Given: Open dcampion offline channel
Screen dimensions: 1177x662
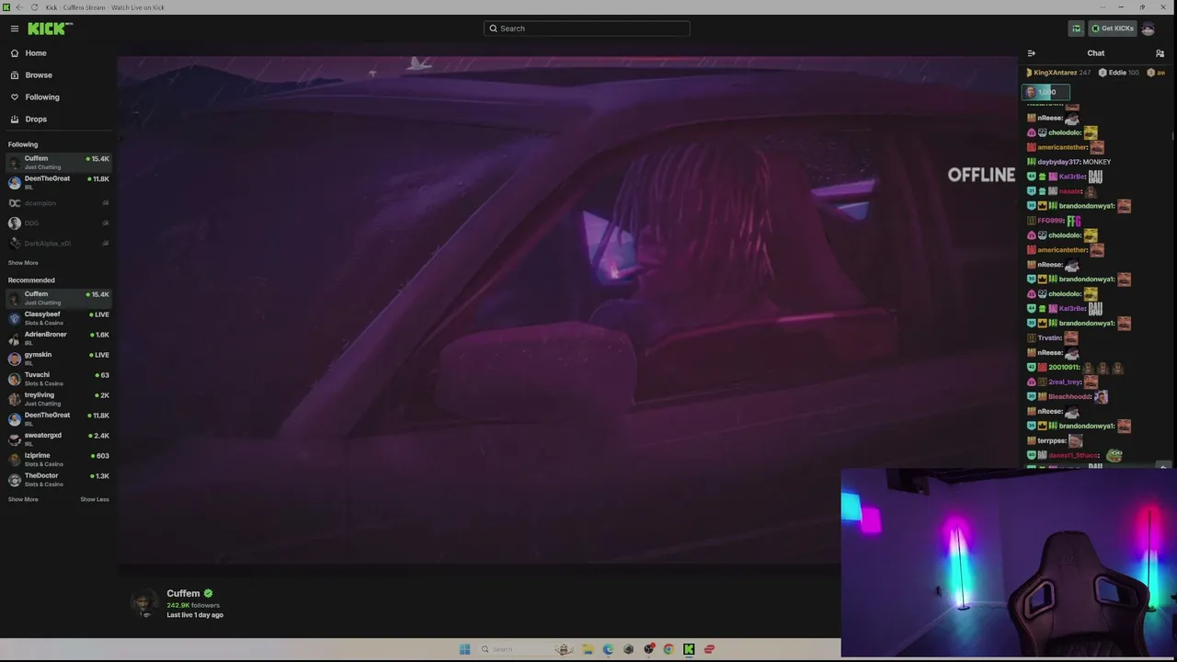Looking at the screenshot, I should click(x=59, y=203).
